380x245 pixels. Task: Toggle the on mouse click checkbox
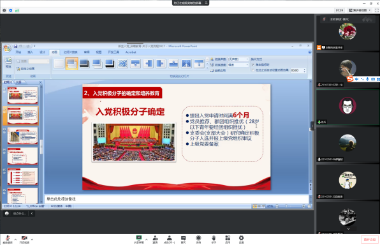pyautogui.click(x=253, y=65)
